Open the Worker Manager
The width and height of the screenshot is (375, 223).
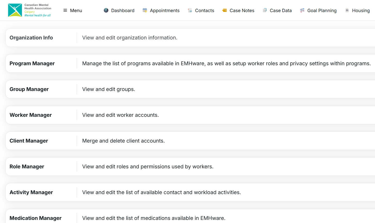(x=30, y=115)
